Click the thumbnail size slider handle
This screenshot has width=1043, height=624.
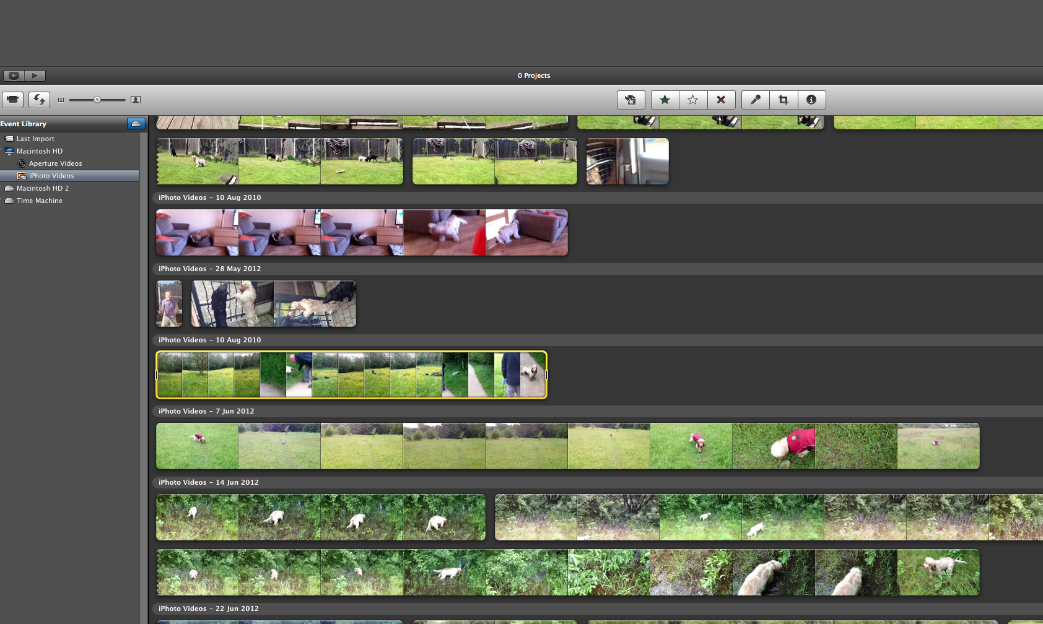(x=97, y=100)
